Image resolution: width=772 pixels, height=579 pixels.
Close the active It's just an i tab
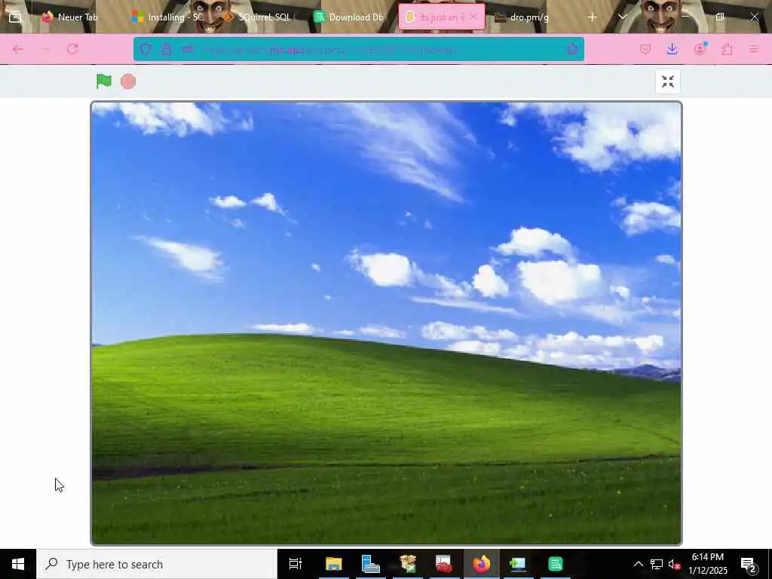point(473,17)
